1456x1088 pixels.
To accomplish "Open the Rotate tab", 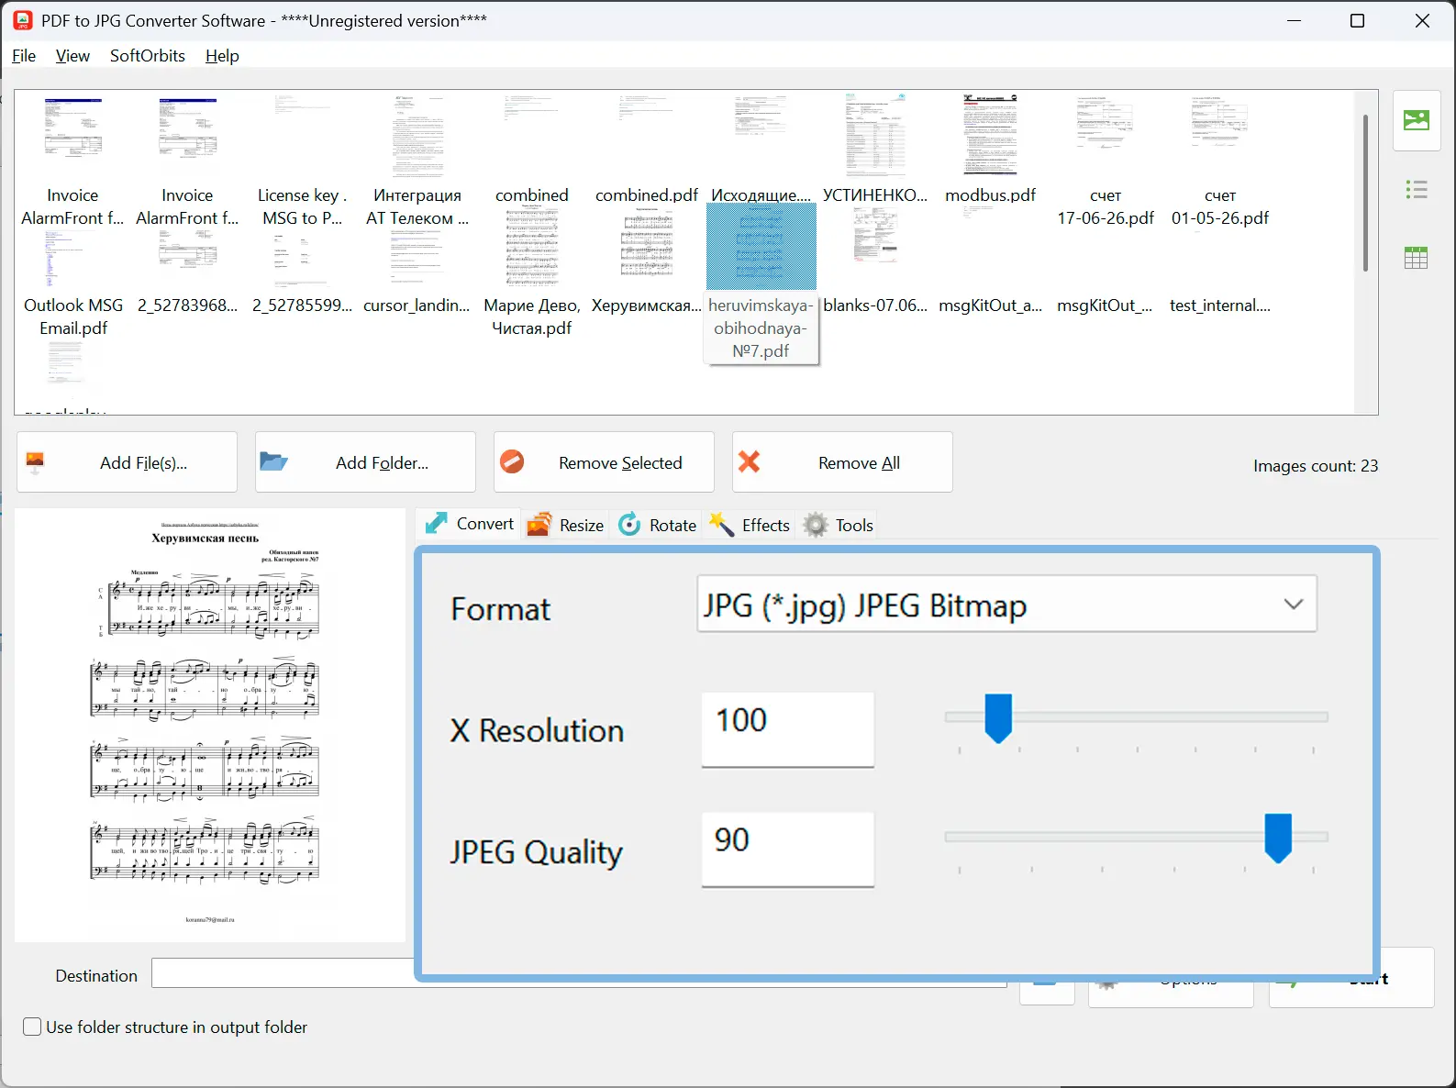I will point(657,525).
